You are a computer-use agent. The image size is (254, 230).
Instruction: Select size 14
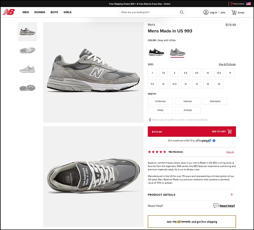pyautogui.click(x=197, y=84)
